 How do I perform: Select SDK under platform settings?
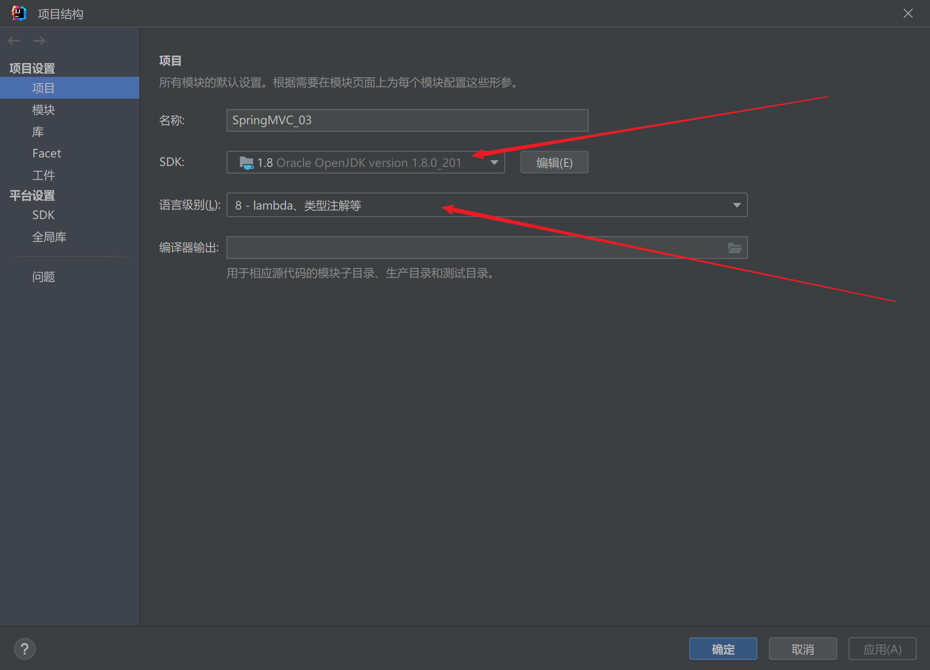[x=43, y=215]
